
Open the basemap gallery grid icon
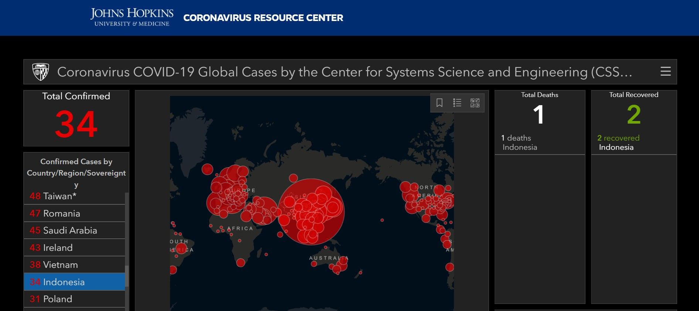click(x=475, y=103)
